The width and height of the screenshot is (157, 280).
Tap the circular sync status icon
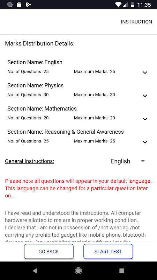click(x=10, y=5)
